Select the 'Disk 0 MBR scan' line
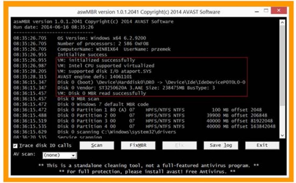The width and height of the screenshot is (296, 183). (78, 99)
